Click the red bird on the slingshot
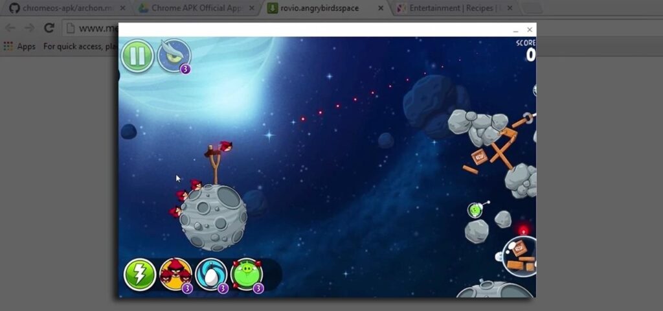Image resolution: width=663 pixels, height=311 pixels. (x=226, y=146)
